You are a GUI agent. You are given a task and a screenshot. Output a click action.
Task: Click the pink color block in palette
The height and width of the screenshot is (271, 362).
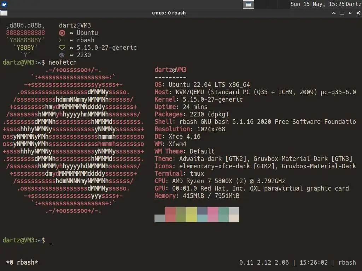(213, 215)
